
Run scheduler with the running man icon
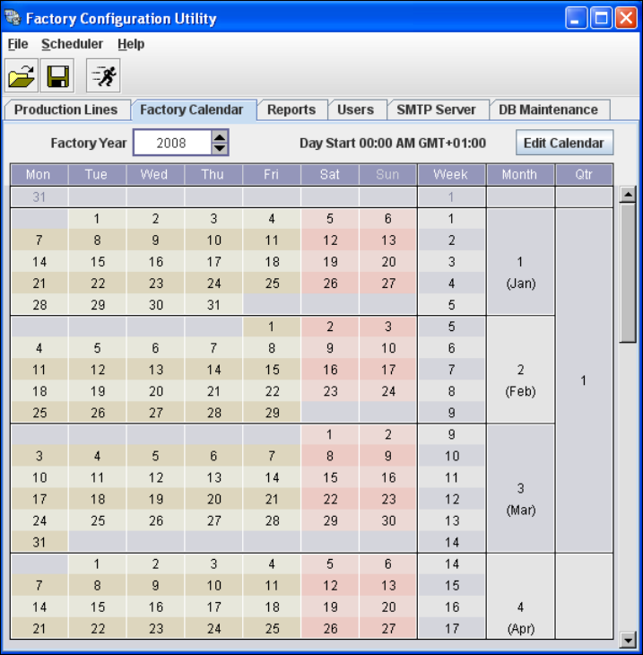tap(103, 76)
